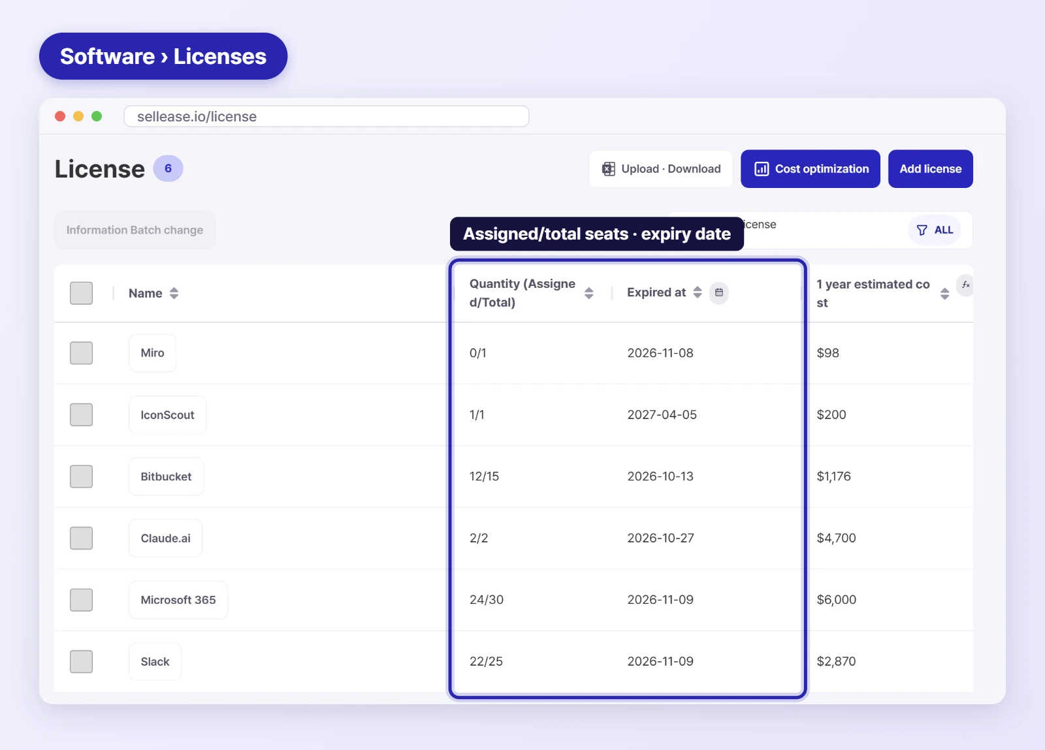This screenshot has width=1045, height=750.
Task: Click expiry date 2026-10-27
Action: point(660,538)
